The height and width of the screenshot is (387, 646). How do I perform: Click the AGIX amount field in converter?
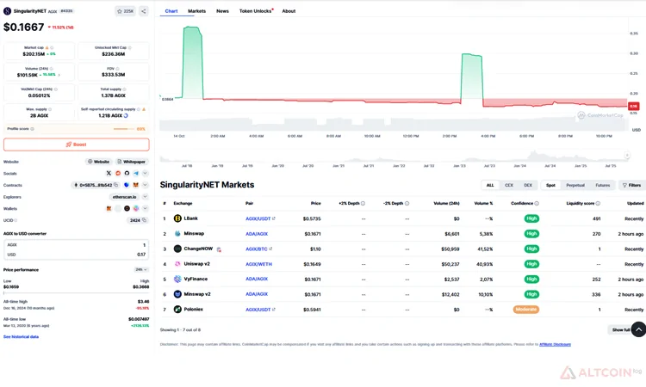[x=76, y=245]
